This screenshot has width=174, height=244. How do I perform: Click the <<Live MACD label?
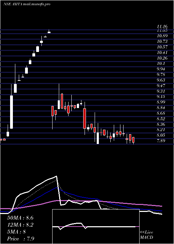point(147,235)
